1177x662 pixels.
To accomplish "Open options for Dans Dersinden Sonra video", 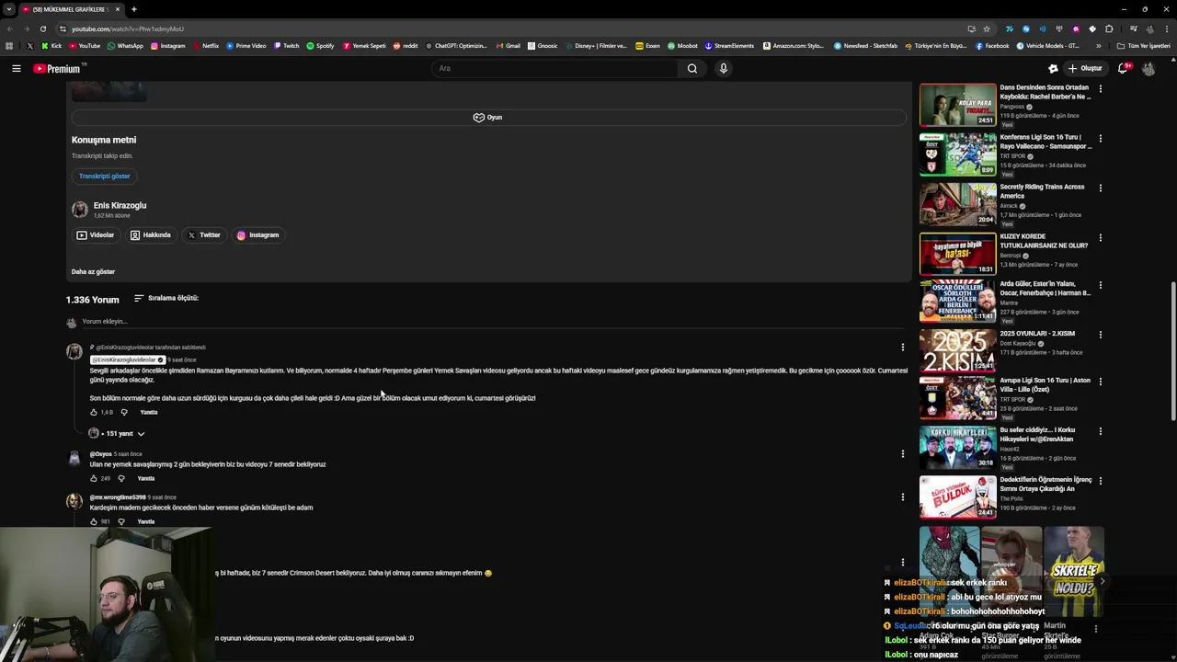I will tap(1100, 89).
